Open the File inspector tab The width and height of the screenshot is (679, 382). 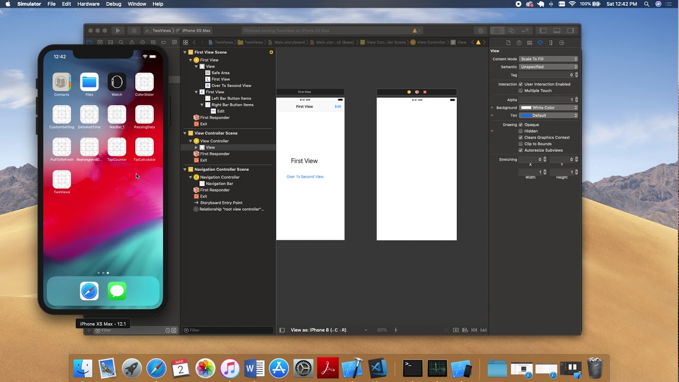508,42
